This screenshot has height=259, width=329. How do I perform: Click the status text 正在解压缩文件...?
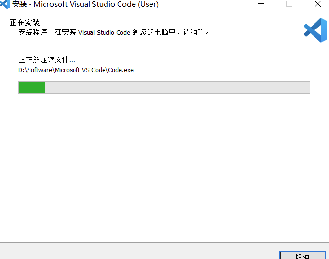click(x=46, y=60)
